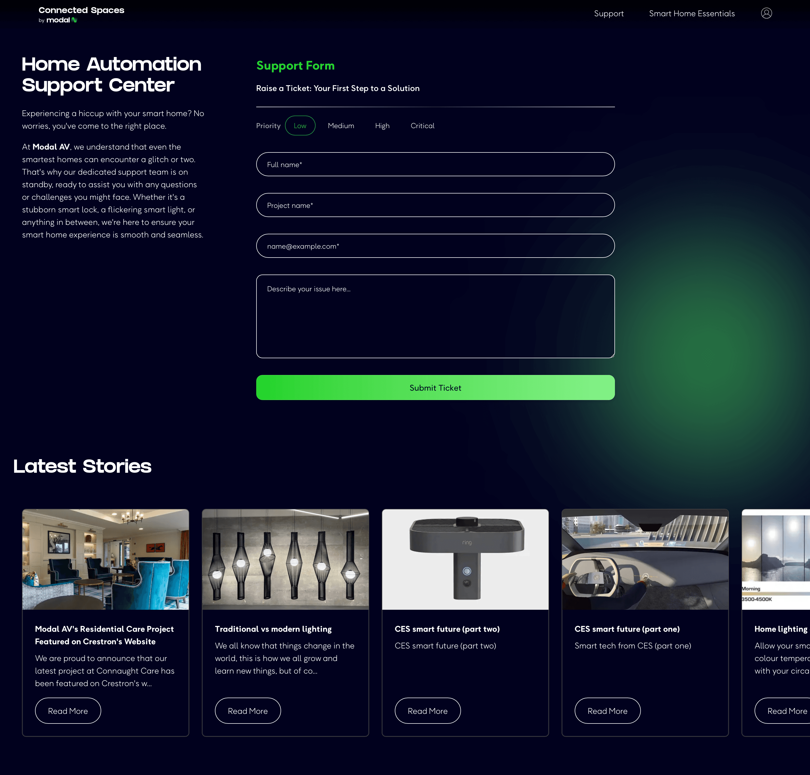The height and width of the screenshot is (775, 810).
Task: Click the Describe your issue textarea
Action: [x=435, y=316]
